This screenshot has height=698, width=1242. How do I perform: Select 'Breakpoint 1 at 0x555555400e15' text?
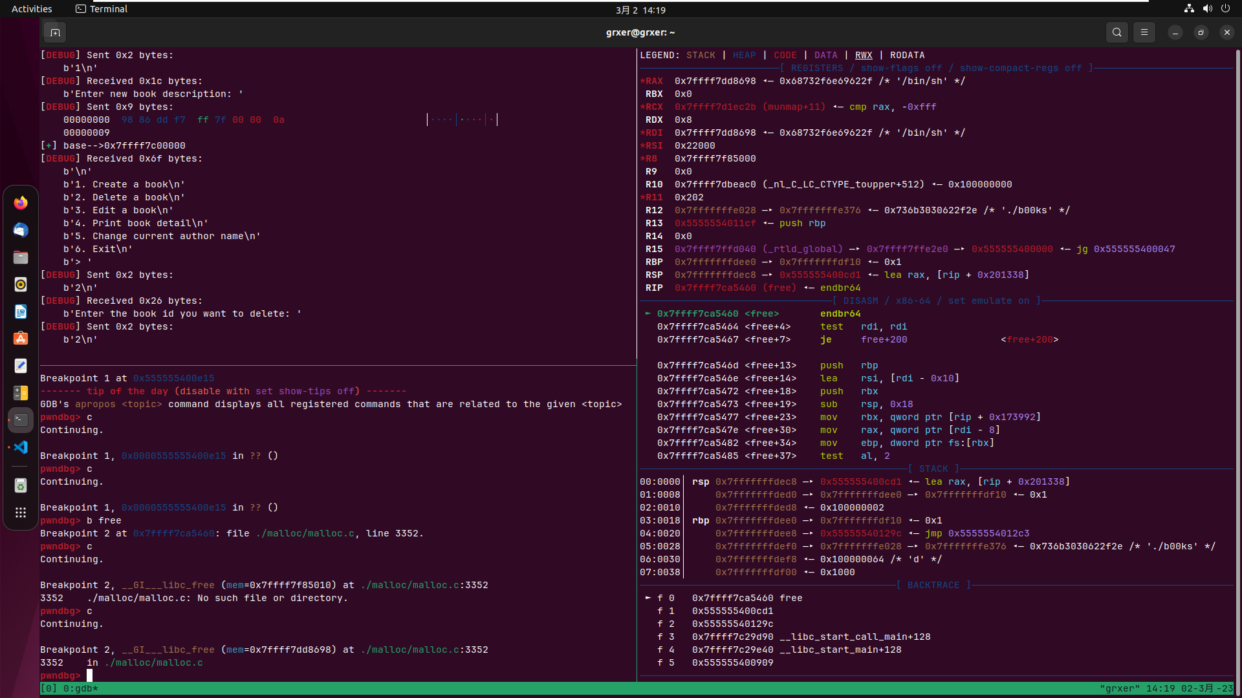pyautogui.click(x=127, y=379)
